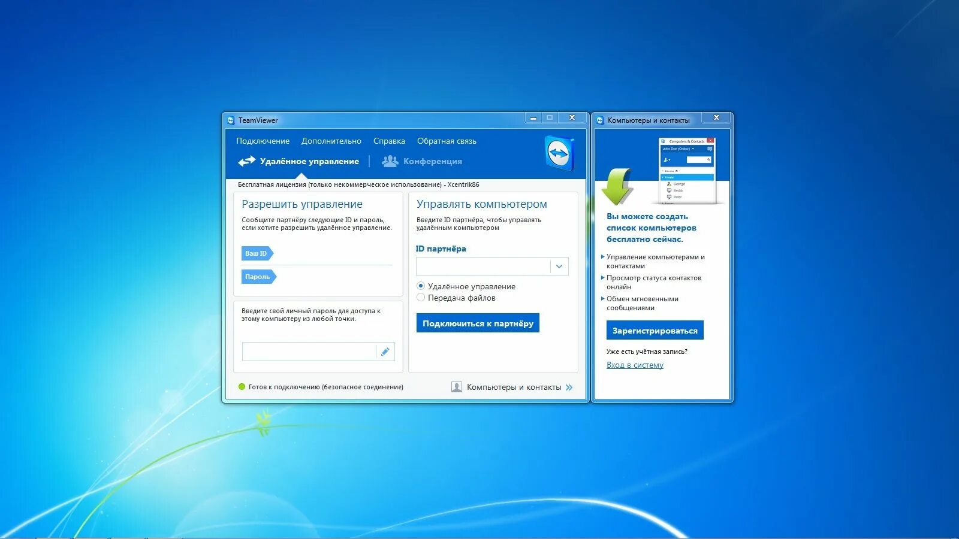Screen dimensions: 959x539
Task: Click the contacts person icon at bottom
Action: click(x=457, y=387)
